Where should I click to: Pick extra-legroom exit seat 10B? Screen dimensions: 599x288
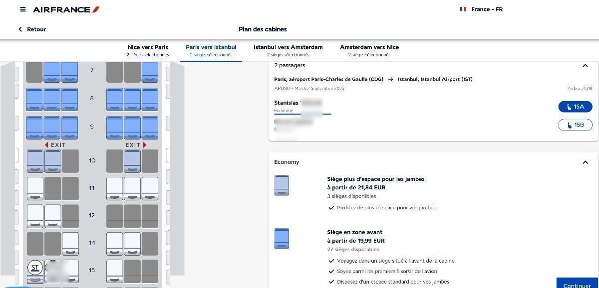point(52,161)
